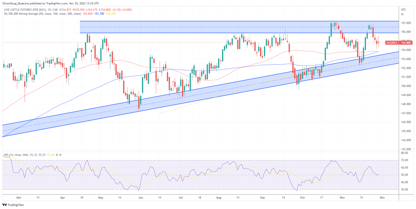Image resolution: width=416 pixels, height=209 pixels.
Task: Click the Jul date label on time axis
Action: point(181,197)
